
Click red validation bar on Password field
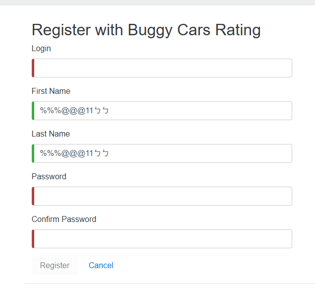33,196
